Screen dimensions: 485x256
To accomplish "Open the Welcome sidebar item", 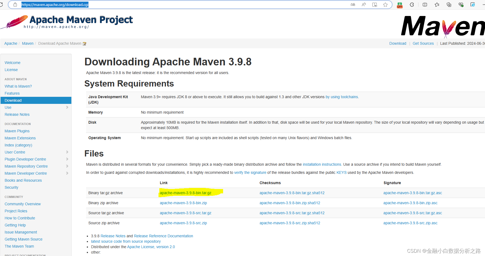I will coord(12,63).
